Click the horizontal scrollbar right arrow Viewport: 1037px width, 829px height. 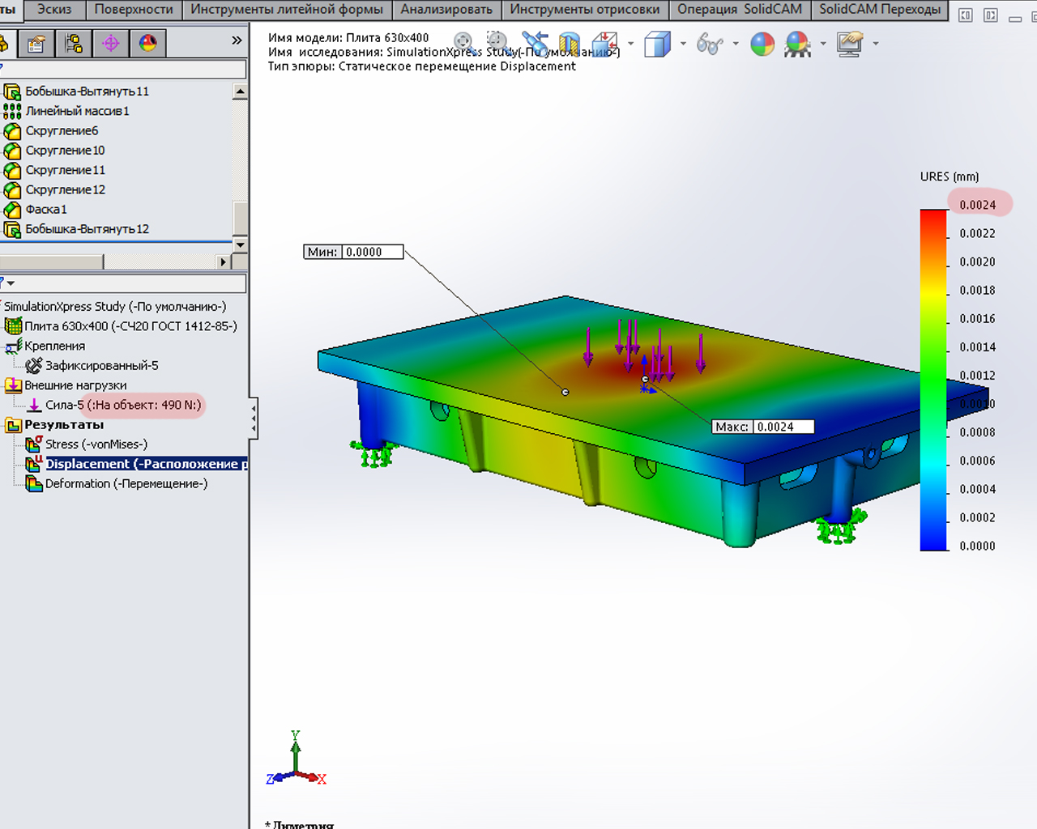pos(224,261)
